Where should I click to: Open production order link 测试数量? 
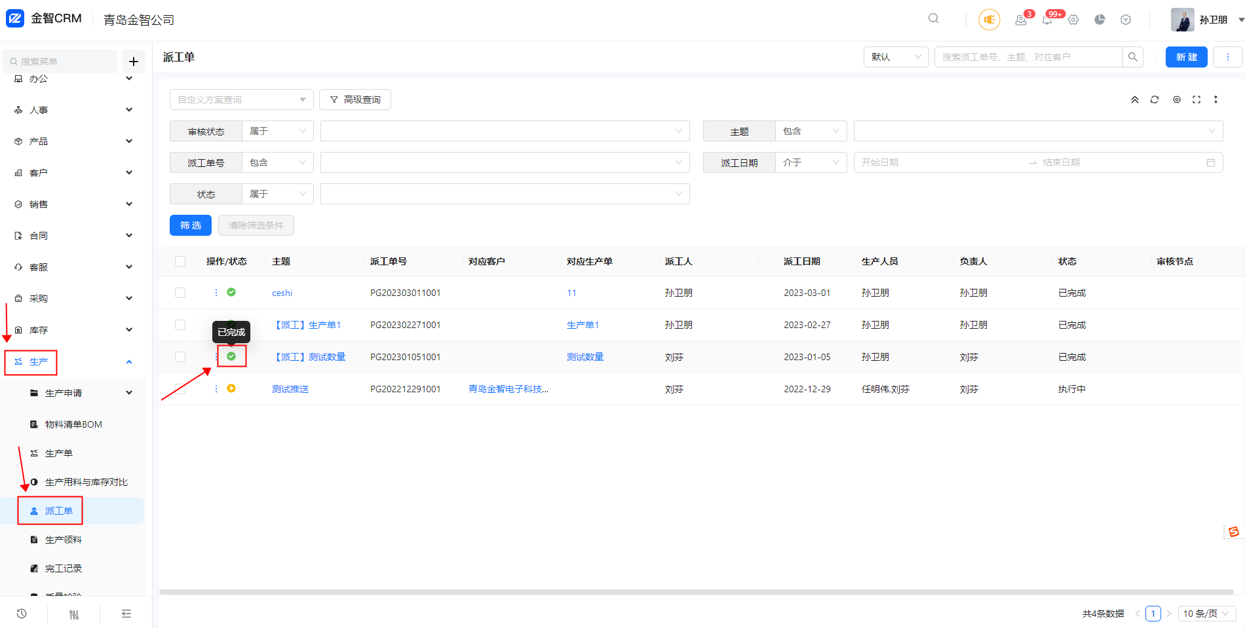585,357
